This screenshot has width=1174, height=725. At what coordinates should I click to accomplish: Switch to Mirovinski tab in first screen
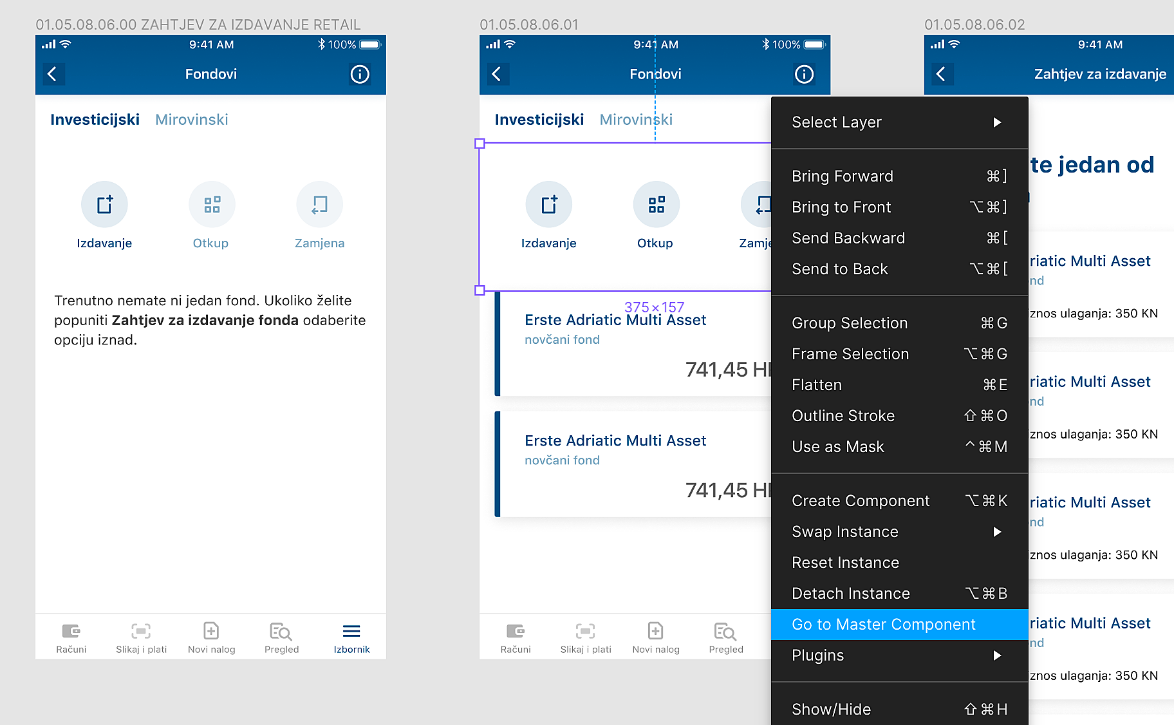point(192,120)
